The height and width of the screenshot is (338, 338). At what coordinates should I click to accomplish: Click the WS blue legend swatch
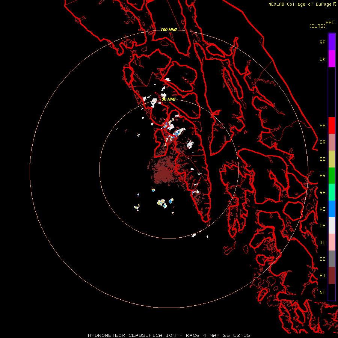[332, 209]
